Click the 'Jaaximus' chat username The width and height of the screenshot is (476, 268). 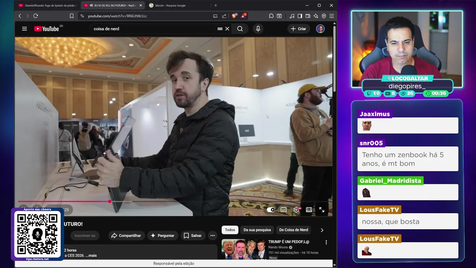[x=374, y=114]
